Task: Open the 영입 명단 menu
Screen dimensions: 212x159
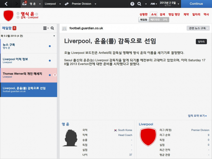Action: click(x=174, y=14)
